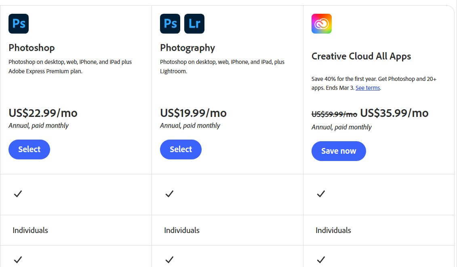This screenshot has width=457, height=267.
Task: Click the Photoshop app icon
Action: [x=18, y=23]
